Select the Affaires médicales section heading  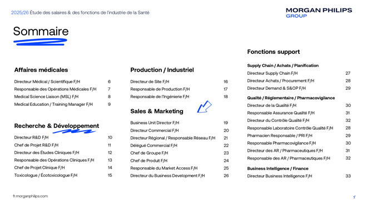pyautogui.click(x=41, y=70)
